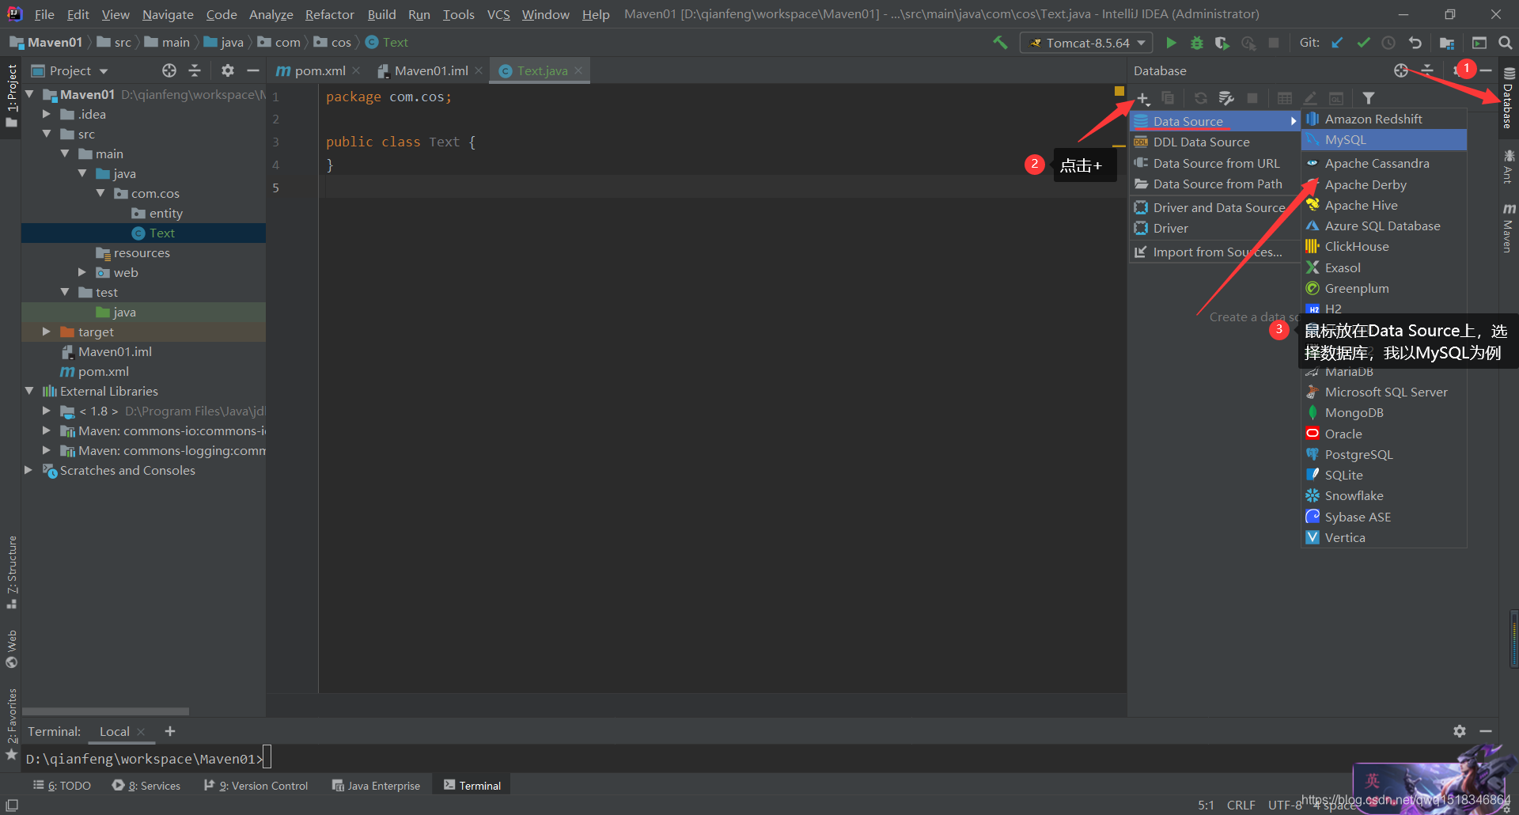Expand the target folder
This screenshot has width=1519, height=815.
[x=47, y=332]
